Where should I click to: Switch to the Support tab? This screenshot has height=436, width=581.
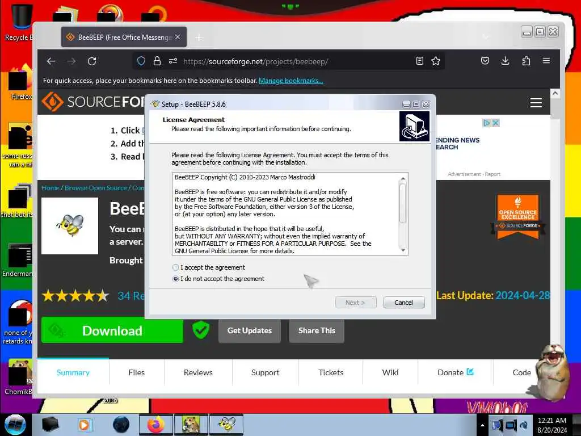(x=266, y=372)
